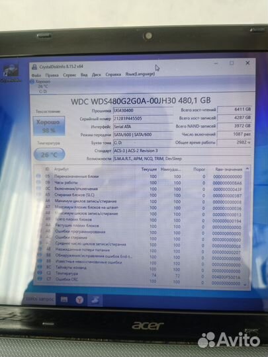268x357 pixels.
Task: Open the Вид menu
Action: click(x=84, y=75)
